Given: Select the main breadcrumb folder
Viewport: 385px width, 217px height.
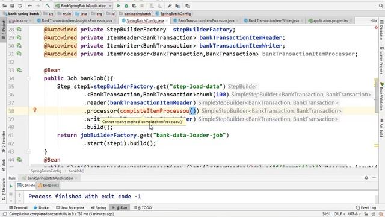Looking at the screenshot, I should [x=64, y=14].
